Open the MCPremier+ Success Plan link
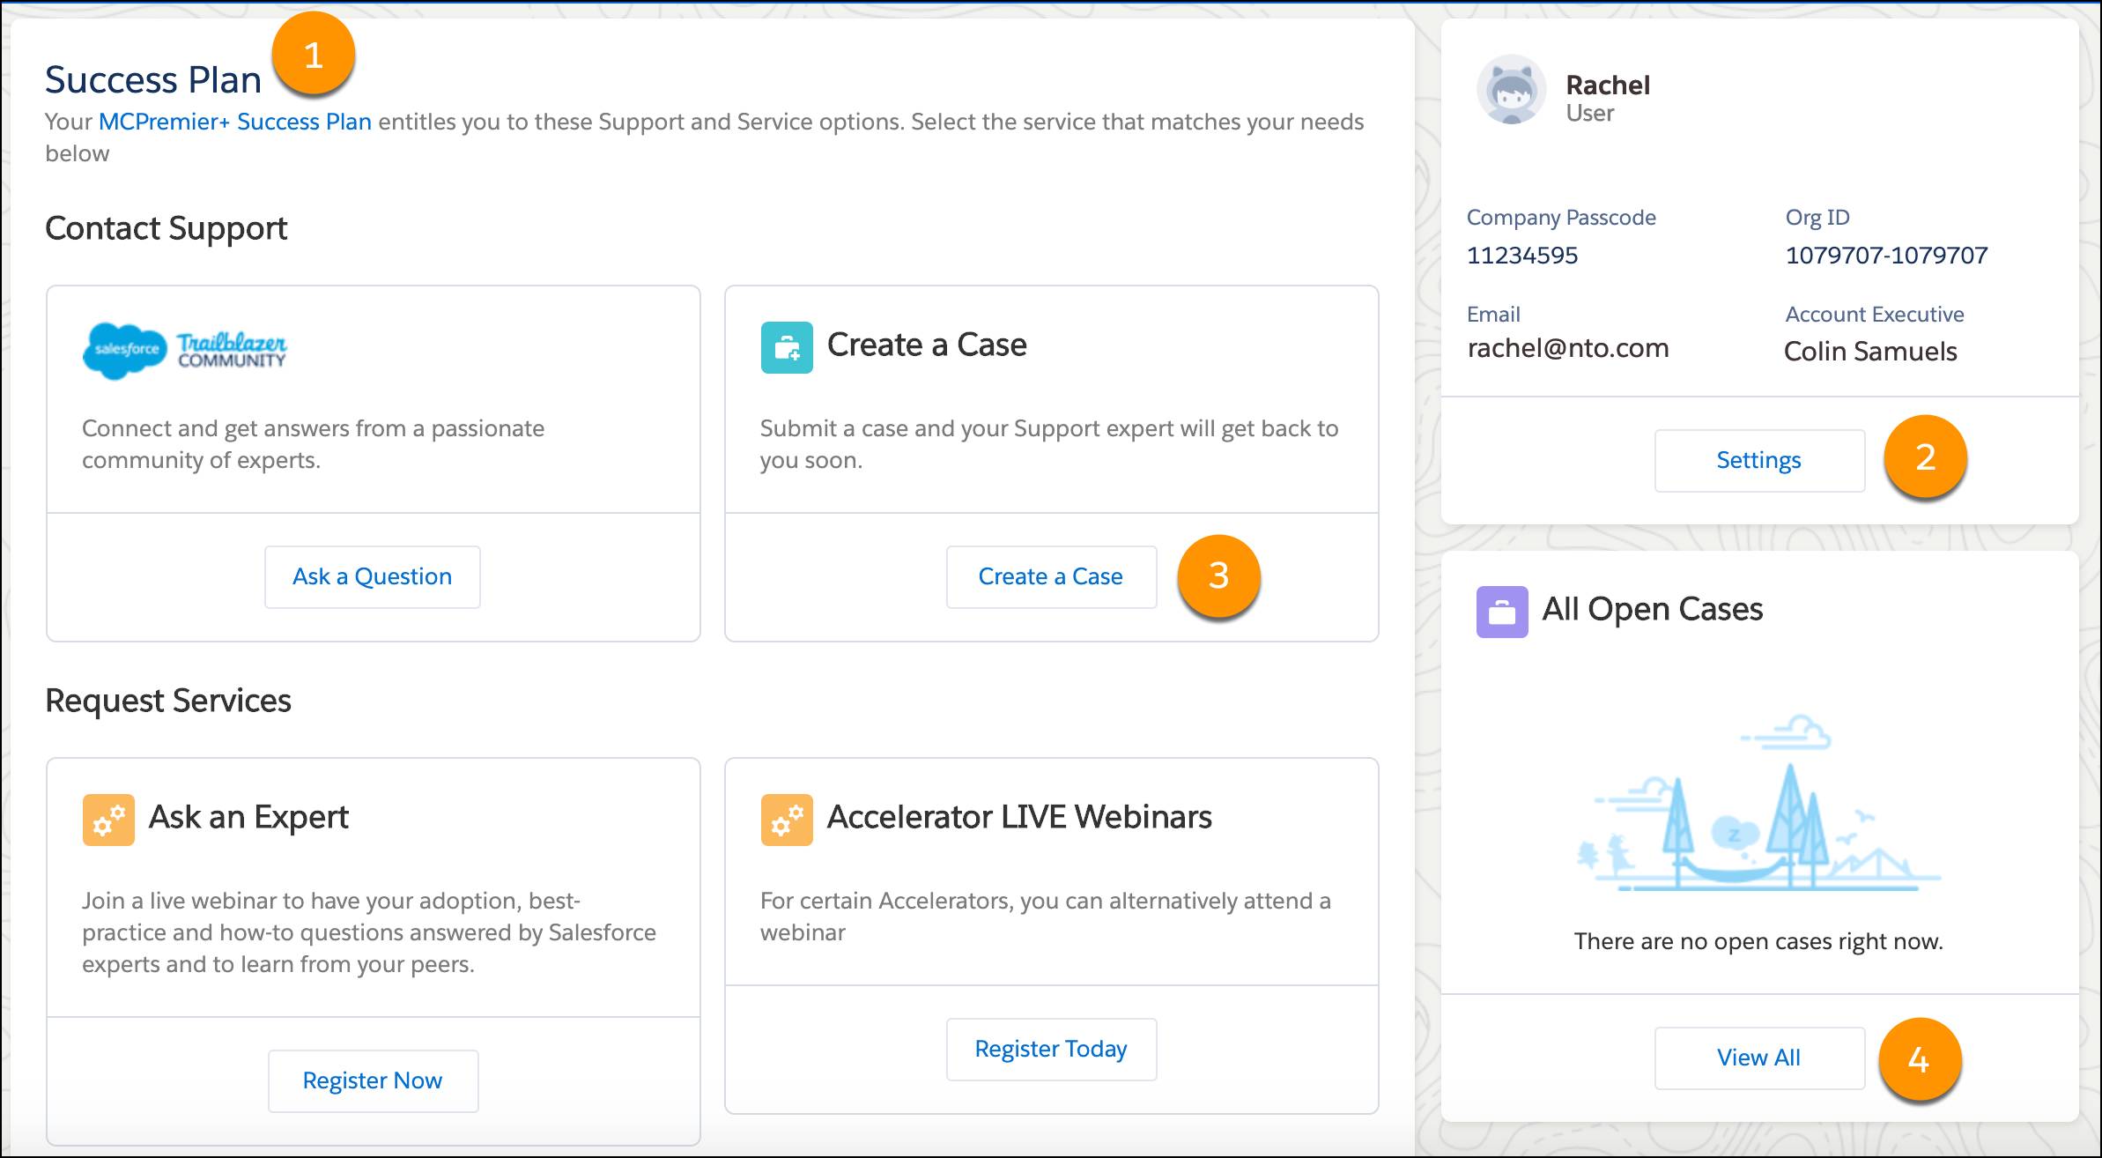The width and height of the screenshot is (2102, 1158). tap(234, 122)
